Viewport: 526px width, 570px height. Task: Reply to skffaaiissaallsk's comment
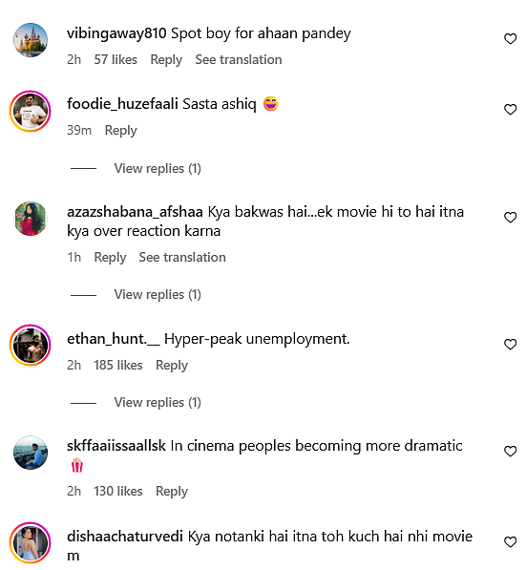(x=172, y=491)
